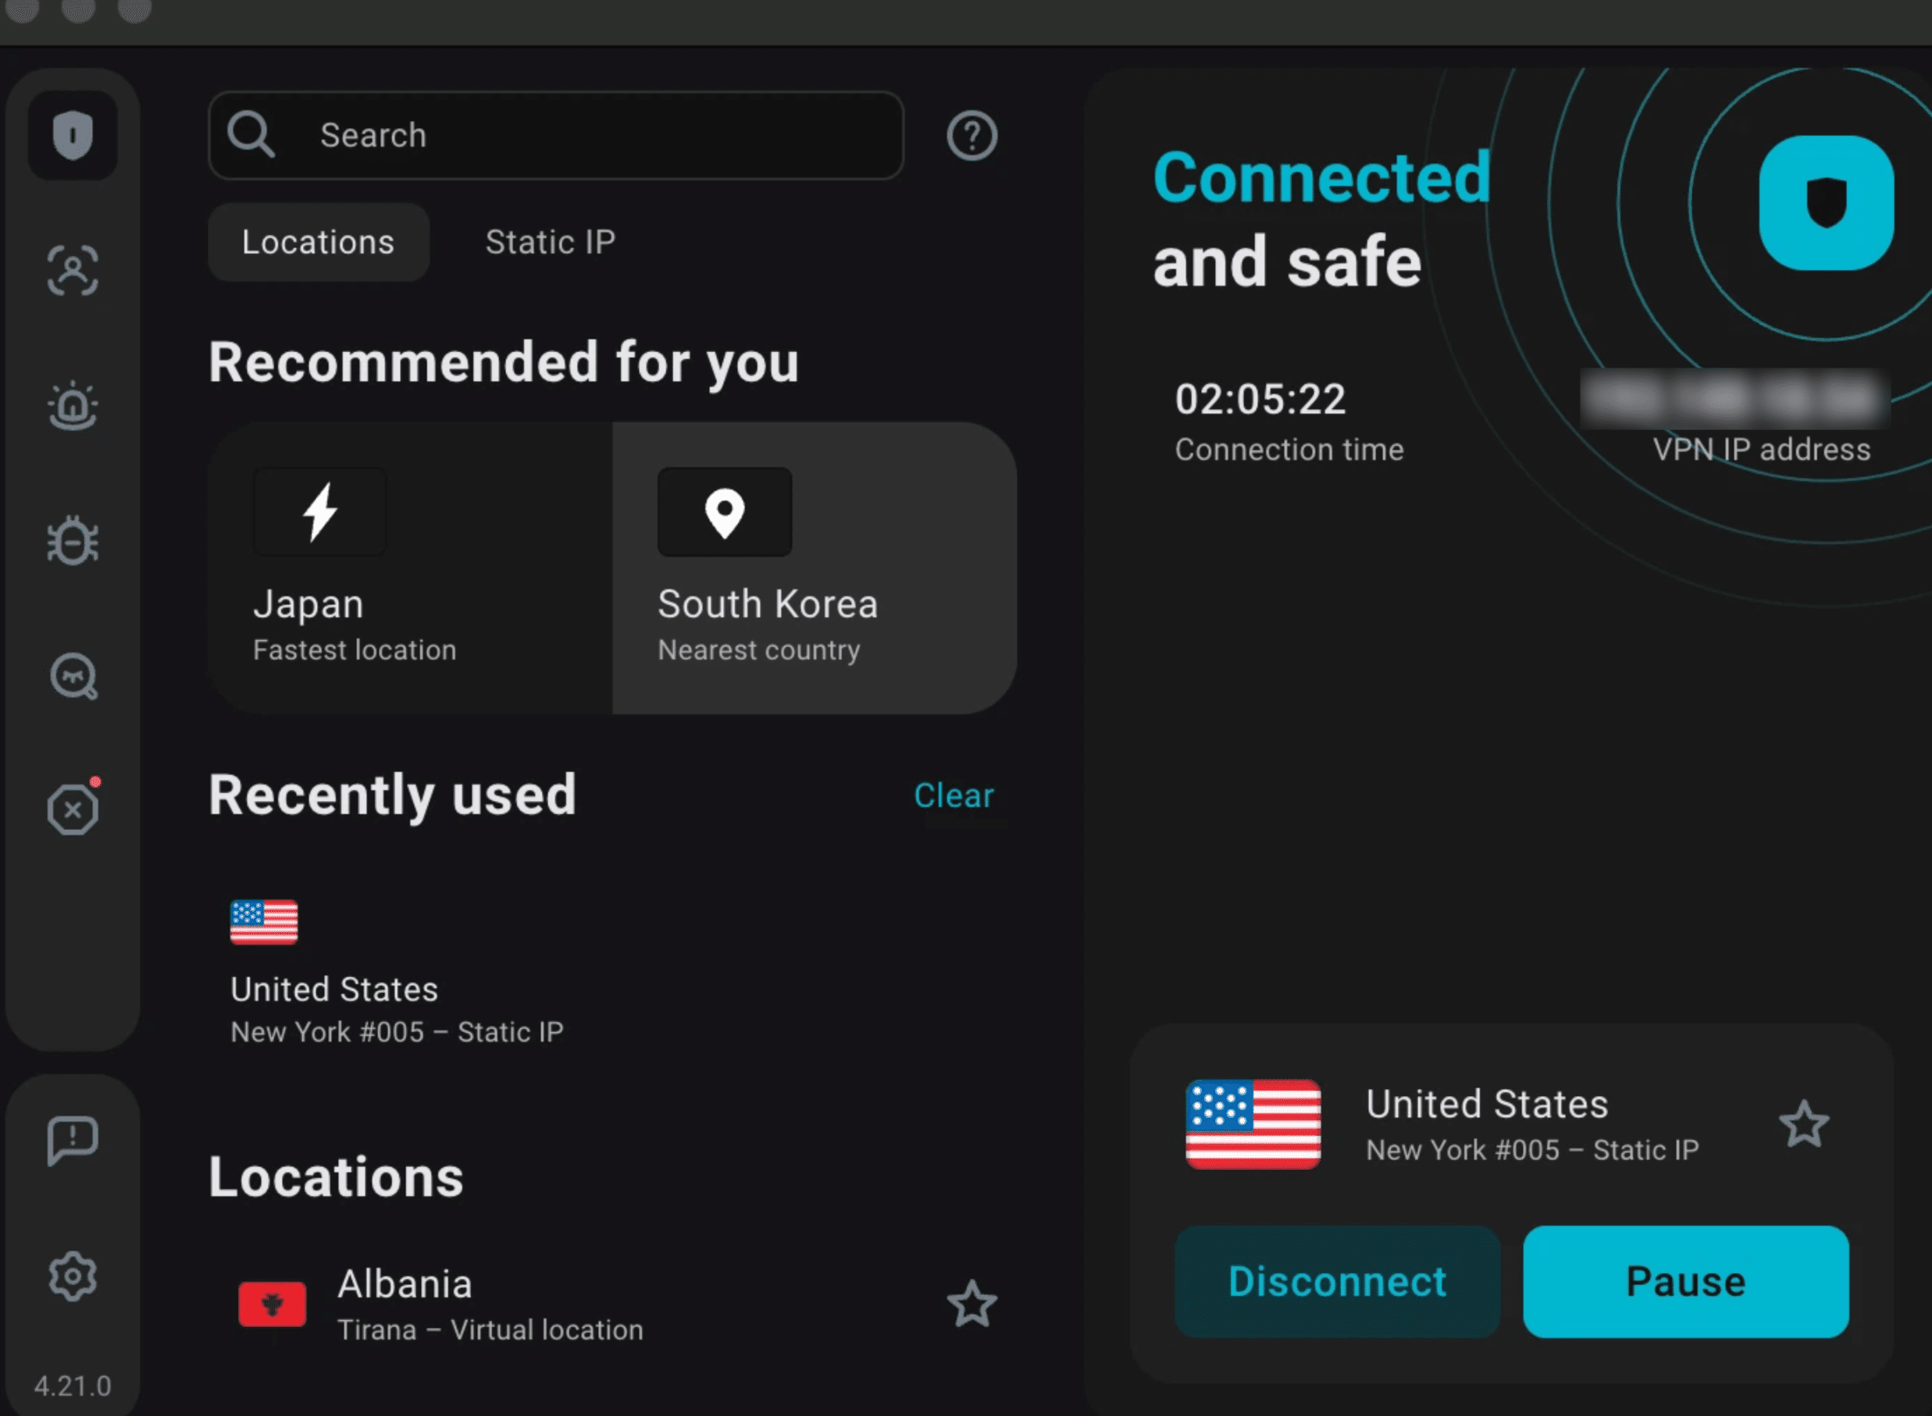Open the Settings gear icon
Image resolution: width=1932 pixels, height=1416 pixels.
(x=73, y=1276)
